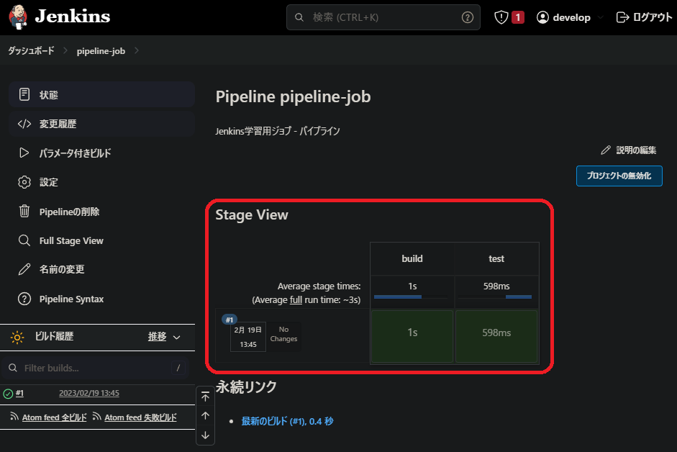Click the RSS icon for Atom feed 失敗ビルド
The width and height of the screenshot is (677, 452).
point(96,417)
